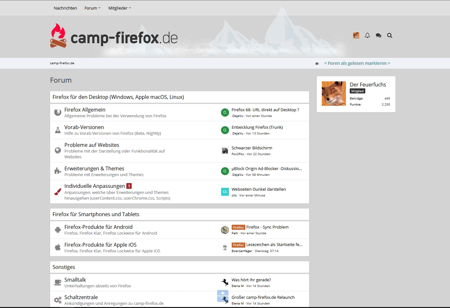Open thread 'Webseiten Dunkel darstellen'
This screenshot has width=450, height=308.
pos(259,189)
